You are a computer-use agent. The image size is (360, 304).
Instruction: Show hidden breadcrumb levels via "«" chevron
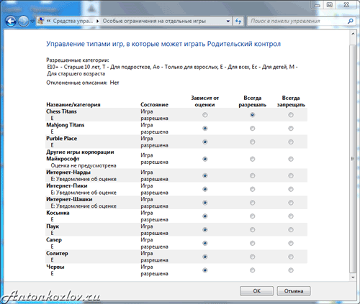click(48, 21)
